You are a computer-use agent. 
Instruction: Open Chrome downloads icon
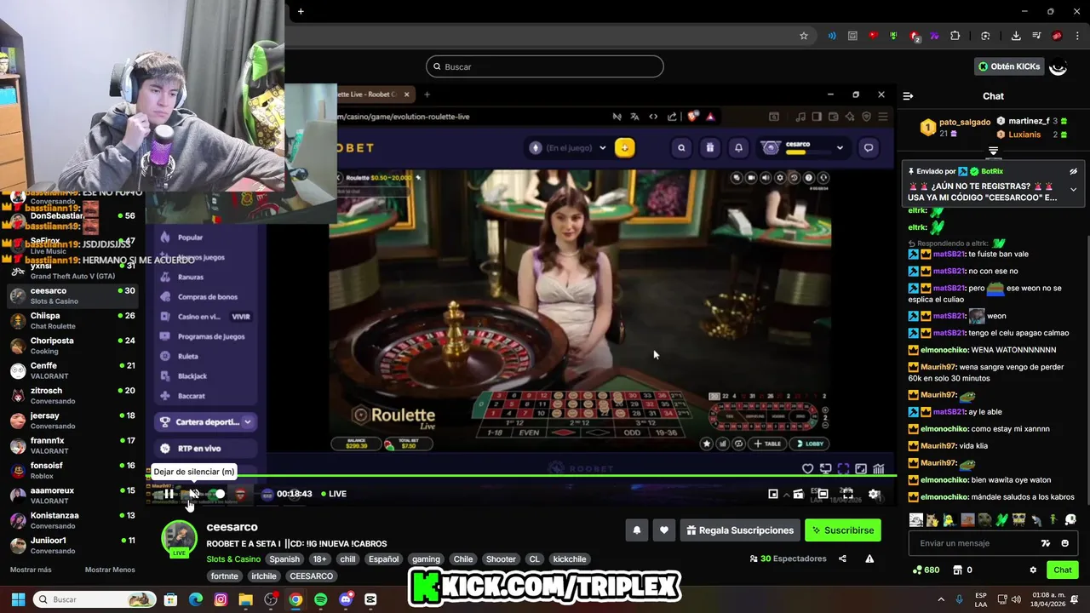1016,36
